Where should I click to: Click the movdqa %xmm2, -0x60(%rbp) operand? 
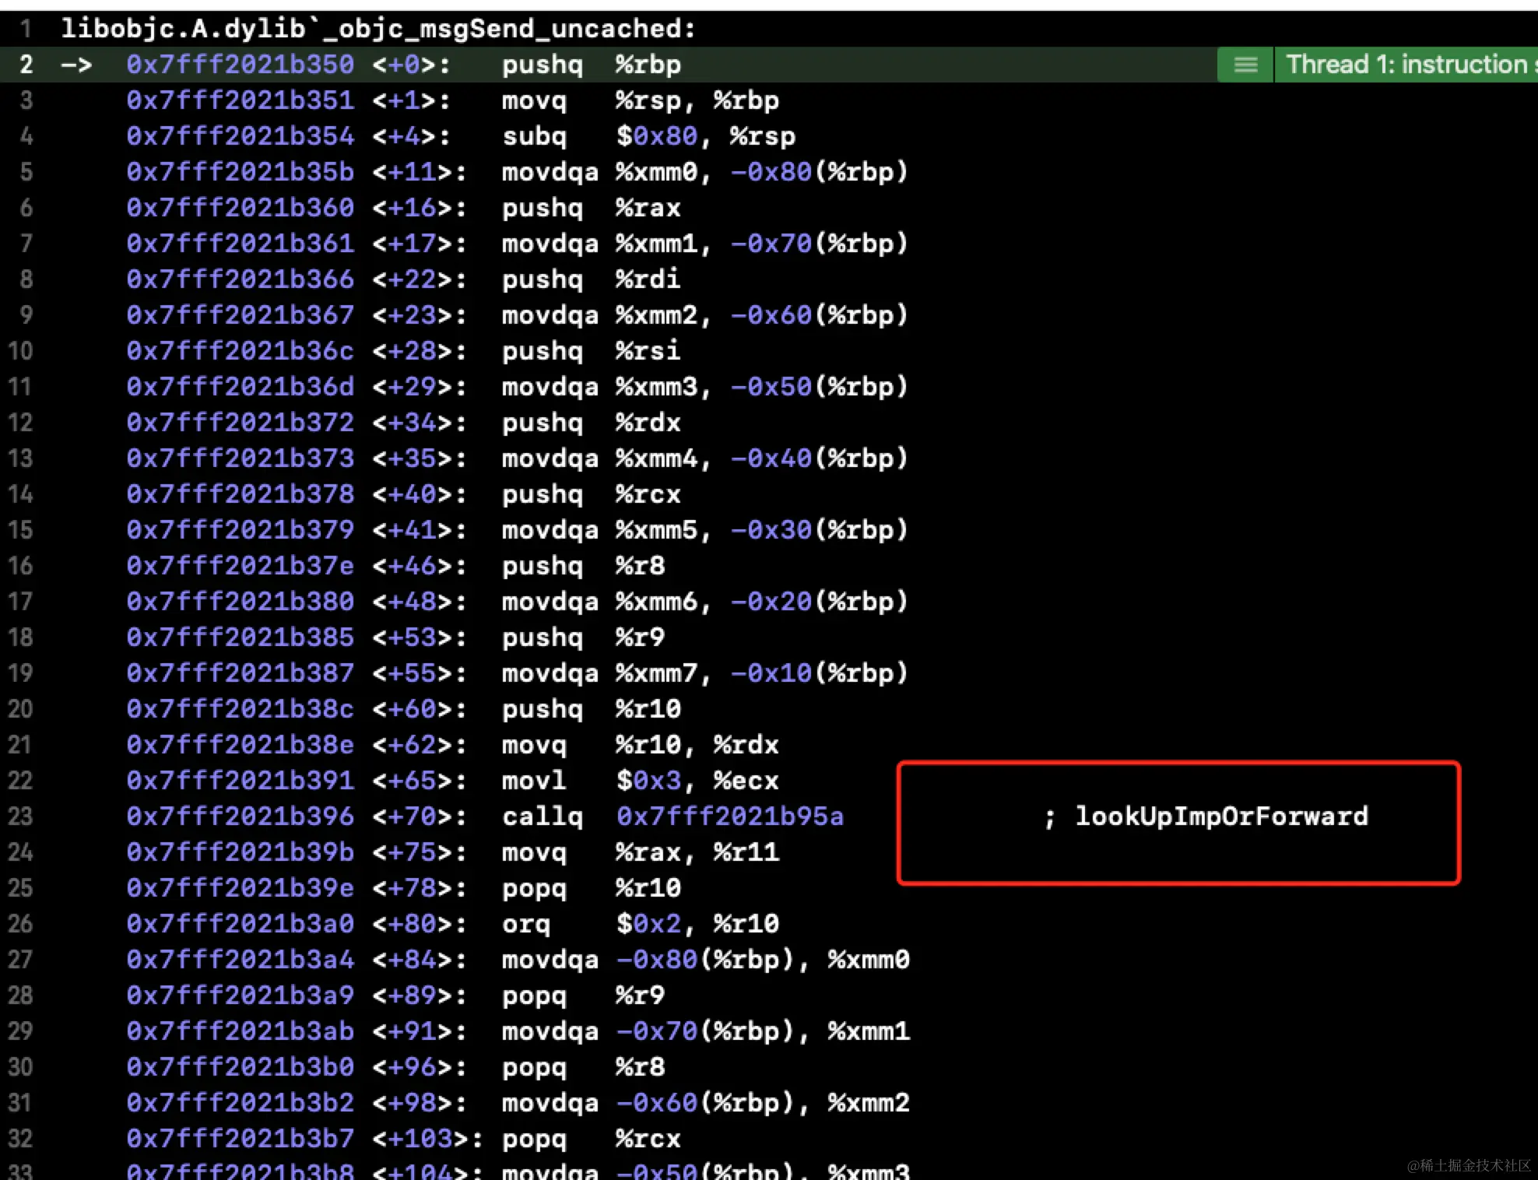[x=762, y=315]
